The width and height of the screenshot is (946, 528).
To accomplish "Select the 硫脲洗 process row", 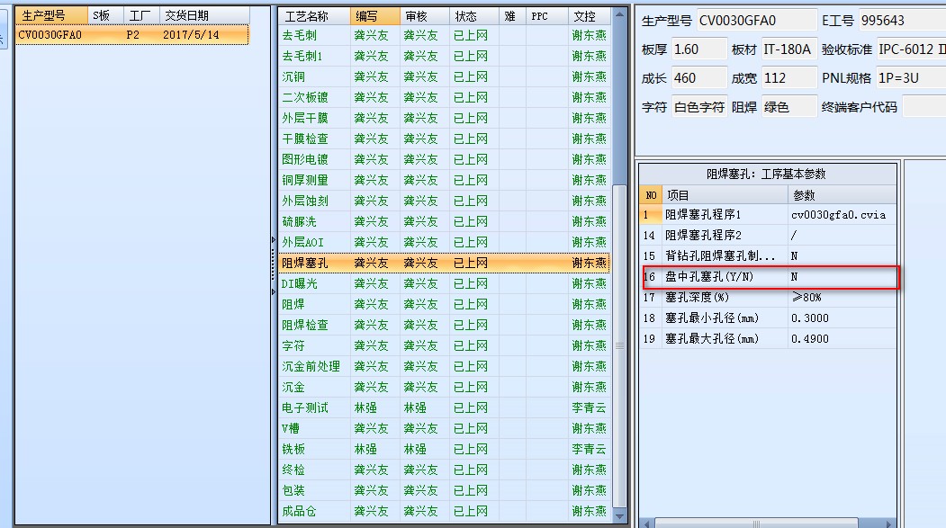I will coord(445,221).
